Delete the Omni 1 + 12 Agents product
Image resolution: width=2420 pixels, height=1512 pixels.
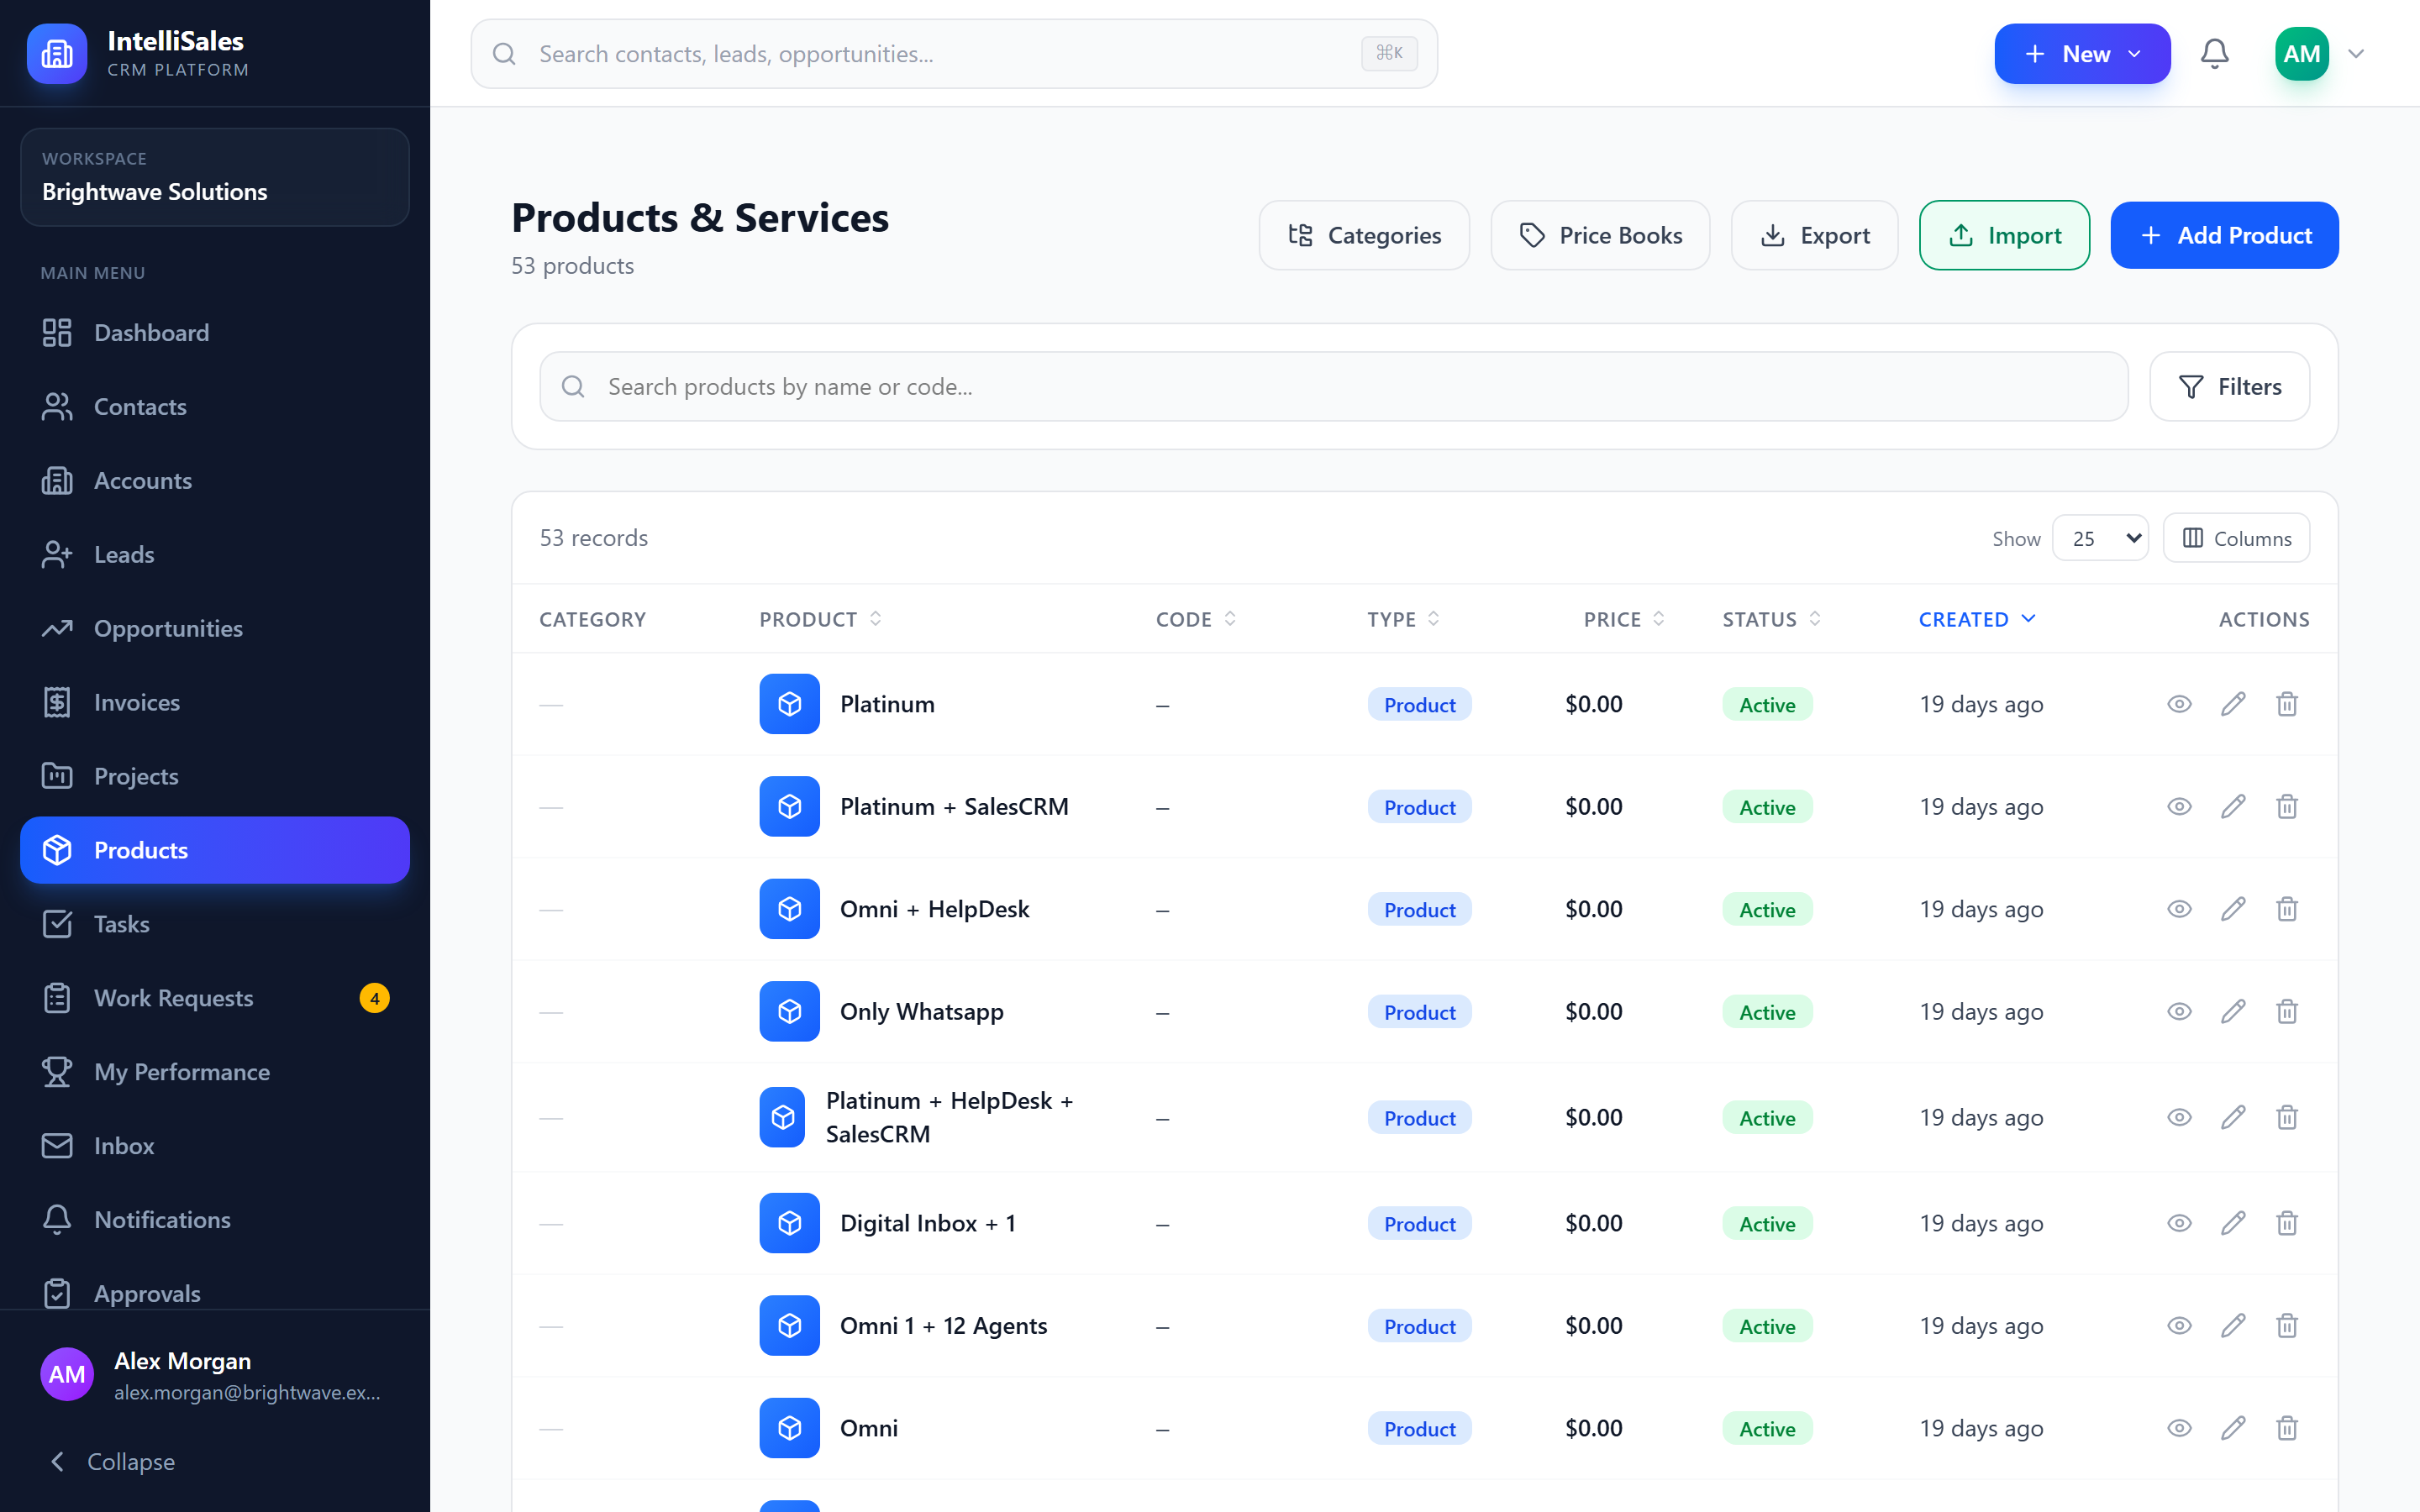(2287, 1326)
